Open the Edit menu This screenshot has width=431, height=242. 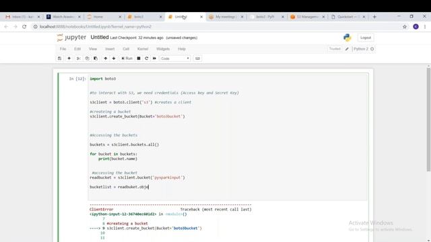tap(77, 49)
